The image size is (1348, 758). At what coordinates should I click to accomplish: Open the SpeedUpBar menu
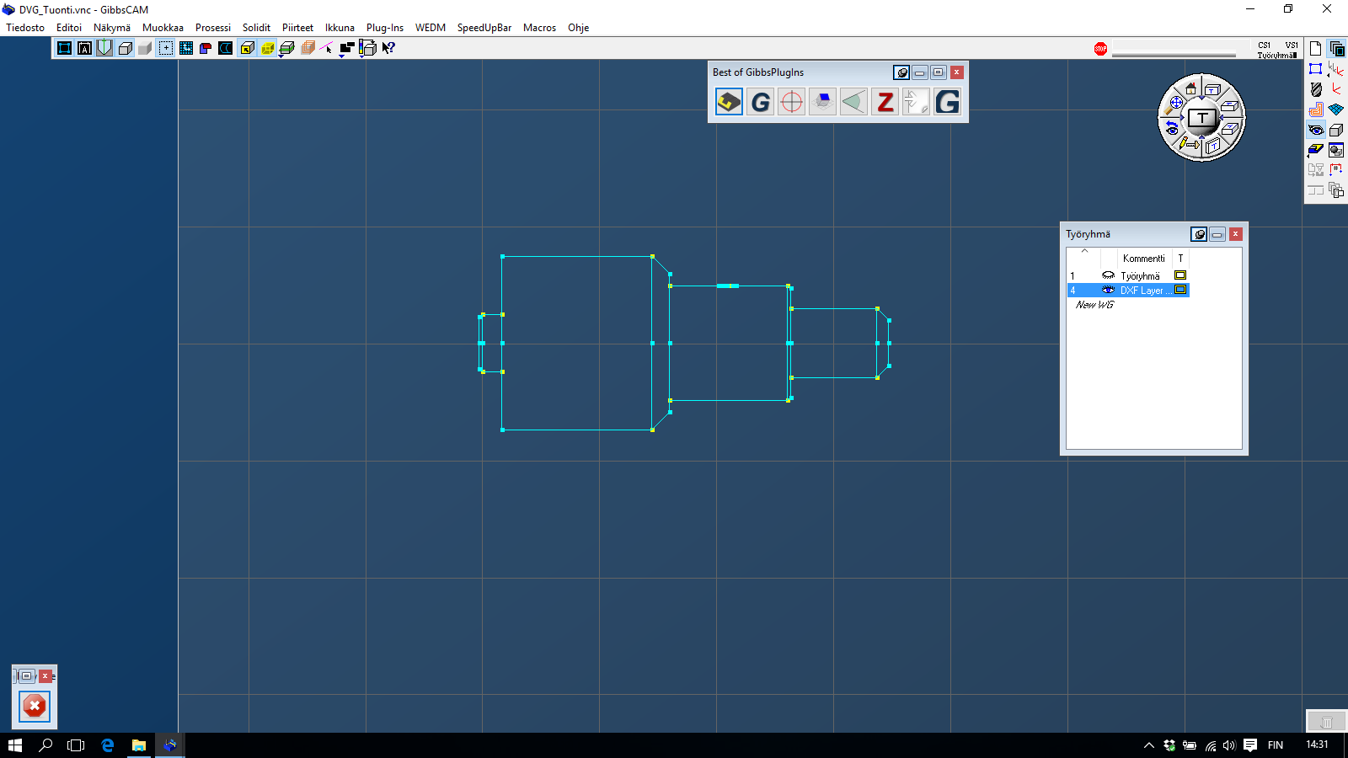[484, 28]
